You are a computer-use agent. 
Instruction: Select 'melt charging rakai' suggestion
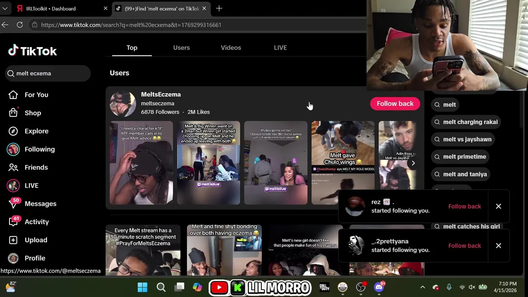(467, 122)
